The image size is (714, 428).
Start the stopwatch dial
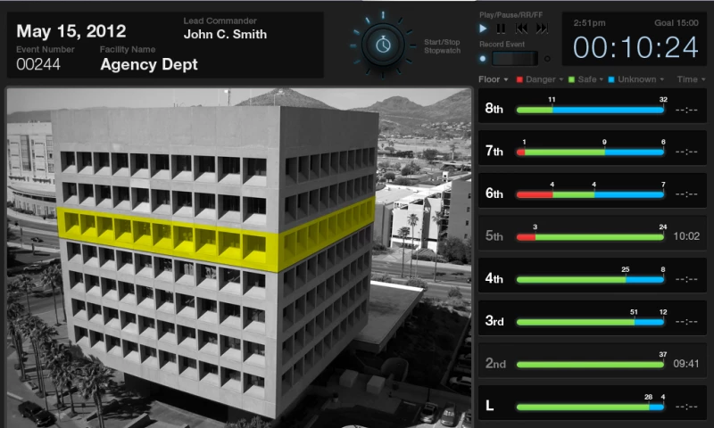coord(383,45)
